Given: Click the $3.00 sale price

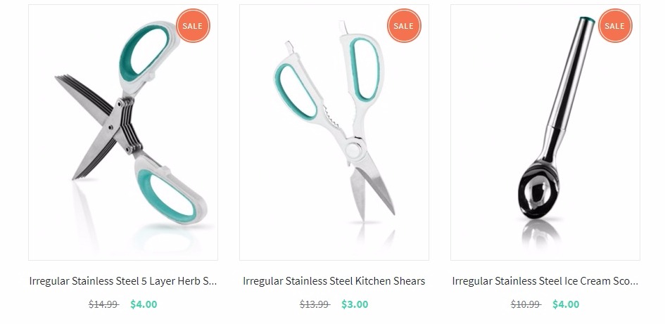Looking at the screenshot, I should tap(355, 304).
